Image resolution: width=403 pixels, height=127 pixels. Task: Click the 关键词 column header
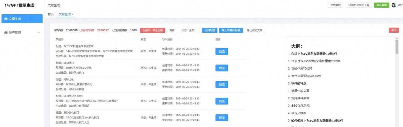(59, 39)
